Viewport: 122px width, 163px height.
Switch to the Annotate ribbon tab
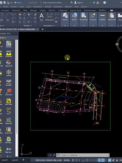[x=5, y=10]
